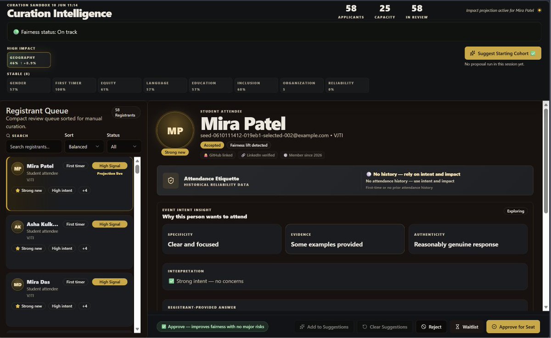Screen dimensions: 551x338
Task: Click the green check in Approve recommendation banner
Action: tap(164, 327)
